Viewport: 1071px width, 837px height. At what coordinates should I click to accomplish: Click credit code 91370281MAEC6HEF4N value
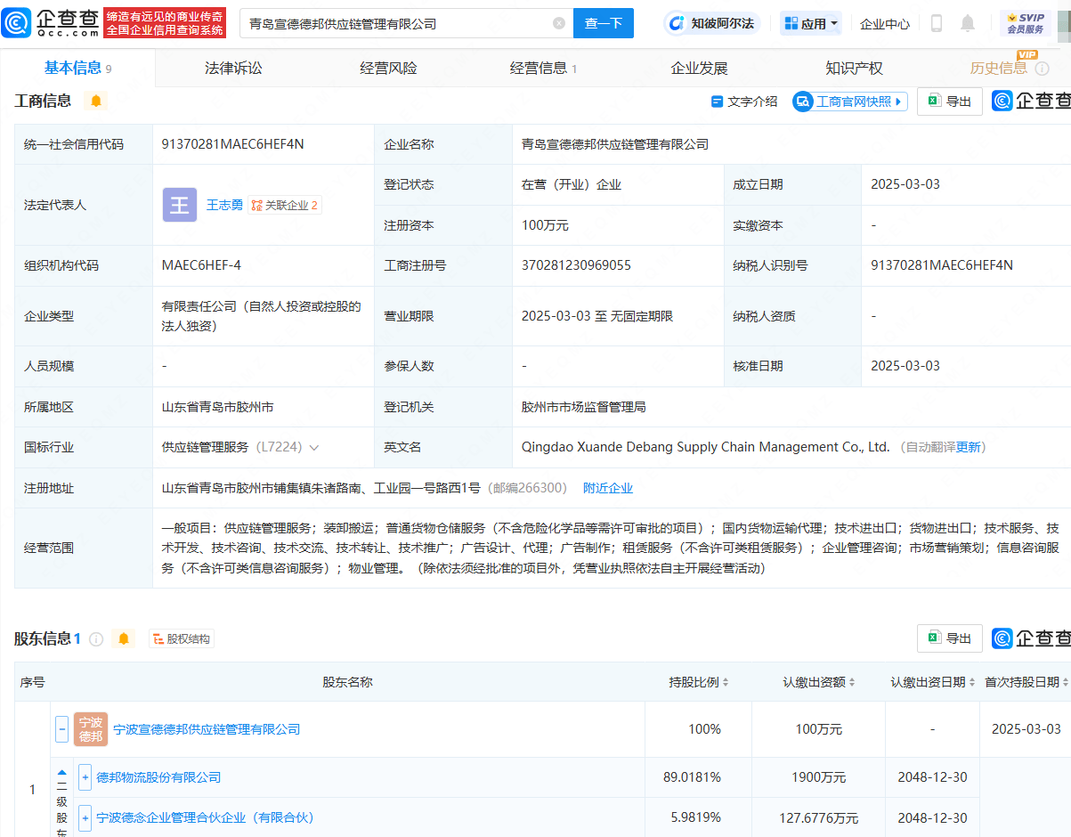tap(233, 144)
